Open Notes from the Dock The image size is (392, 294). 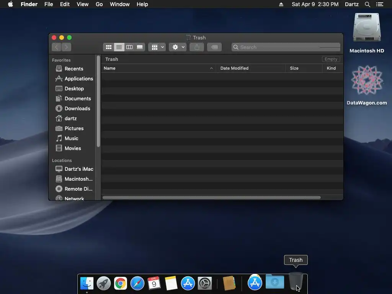point(171,283)
